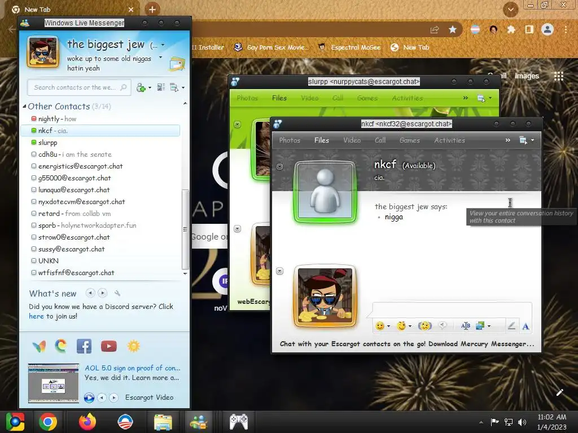
Task: Open emoticon dropdown arrow in nkcf chat
Action: 388,326
